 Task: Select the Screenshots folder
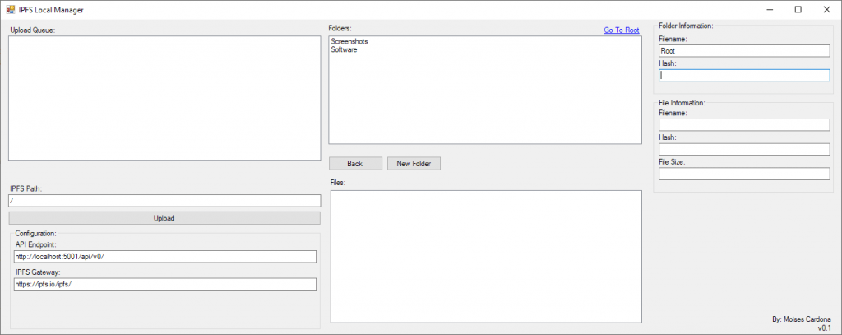349,41
